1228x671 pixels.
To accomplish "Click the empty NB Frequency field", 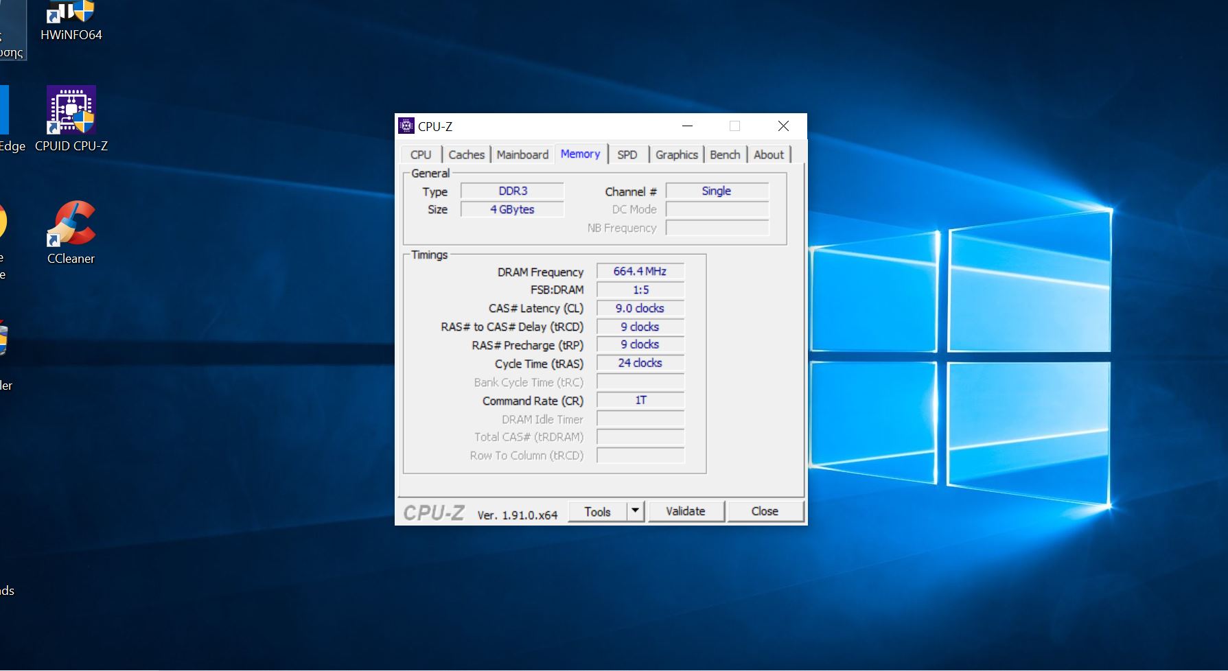I will click(717, 228).
